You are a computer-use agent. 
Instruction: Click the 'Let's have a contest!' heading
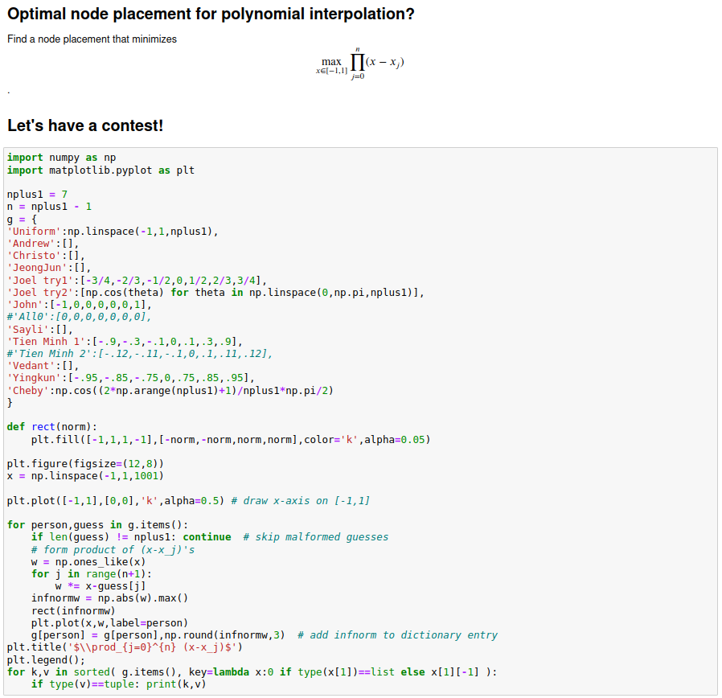85,125
